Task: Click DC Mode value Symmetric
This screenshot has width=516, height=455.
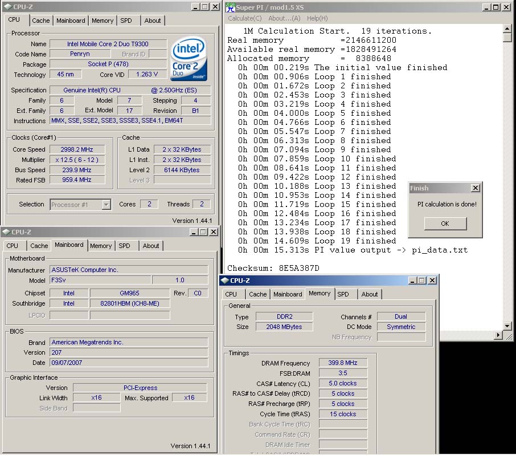Action: (x=401, y=327)
